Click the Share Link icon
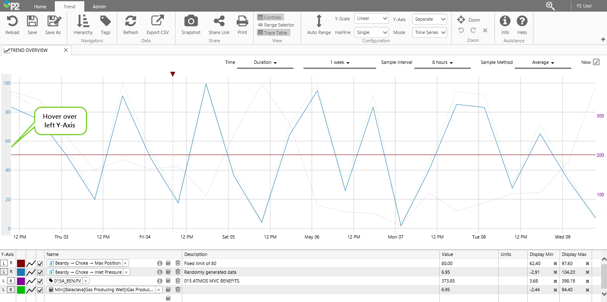The image size is (607, 302). click(x=219, y=21)
